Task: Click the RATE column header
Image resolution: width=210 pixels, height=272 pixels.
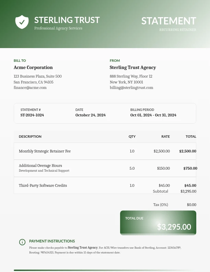Action: click(x=165, y=136)
